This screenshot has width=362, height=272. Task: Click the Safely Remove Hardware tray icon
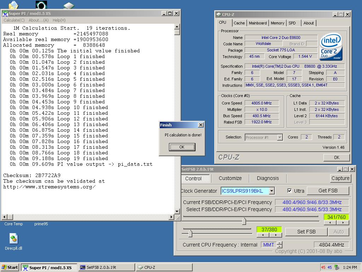[337, 267]
